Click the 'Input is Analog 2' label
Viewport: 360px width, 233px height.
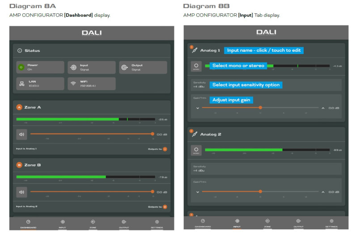tap(27, 206)
